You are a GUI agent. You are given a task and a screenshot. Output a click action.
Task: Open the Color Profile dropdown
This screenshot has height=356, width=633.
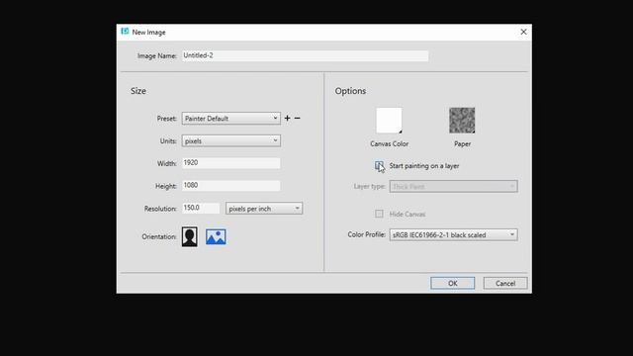tap(453, 235)
